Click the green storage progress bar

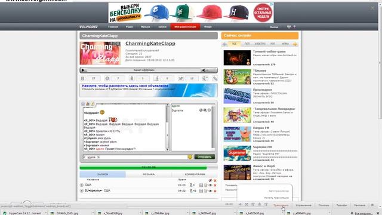[149, 167]
